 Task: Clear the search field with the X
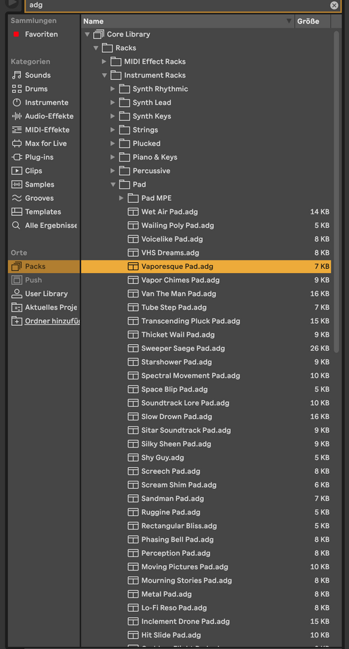334,5
